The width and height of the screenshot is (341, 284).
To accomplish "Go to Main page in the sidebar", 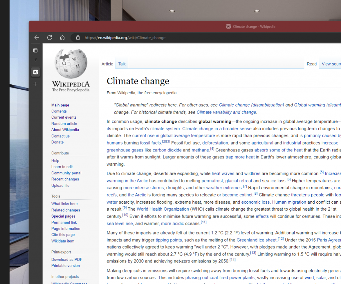I will [60, 105].
